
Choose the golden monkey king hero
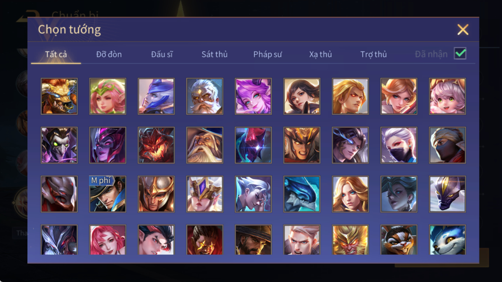coord(350,240)
